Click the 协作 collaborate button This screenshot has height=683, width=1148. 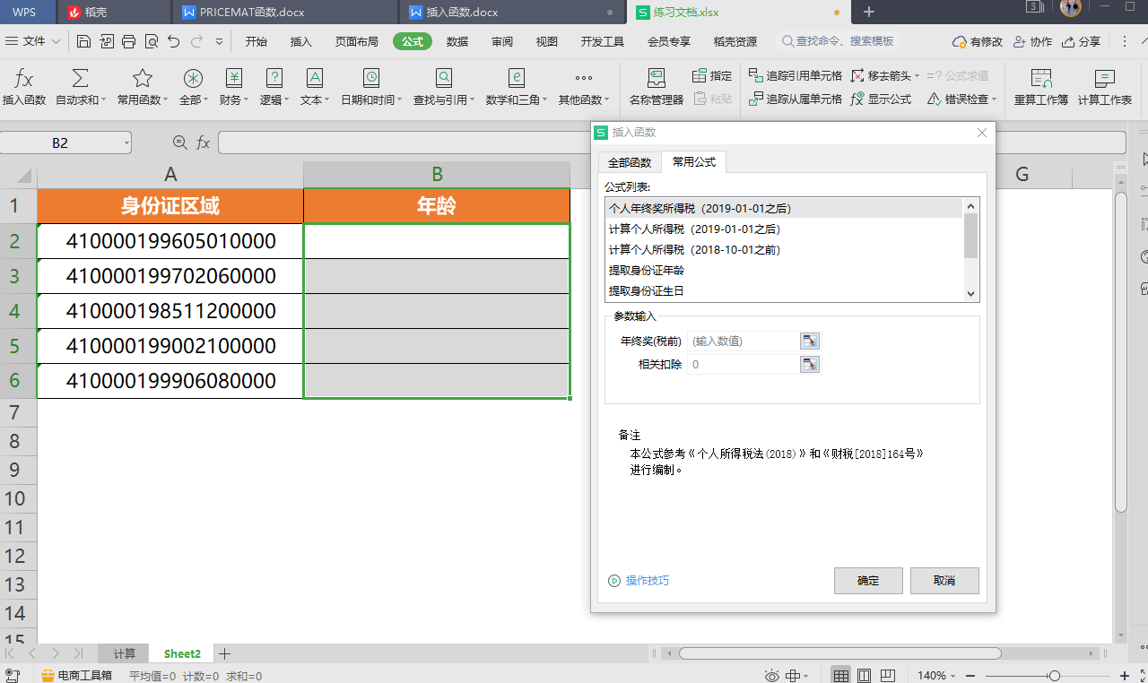[1032, 41]
